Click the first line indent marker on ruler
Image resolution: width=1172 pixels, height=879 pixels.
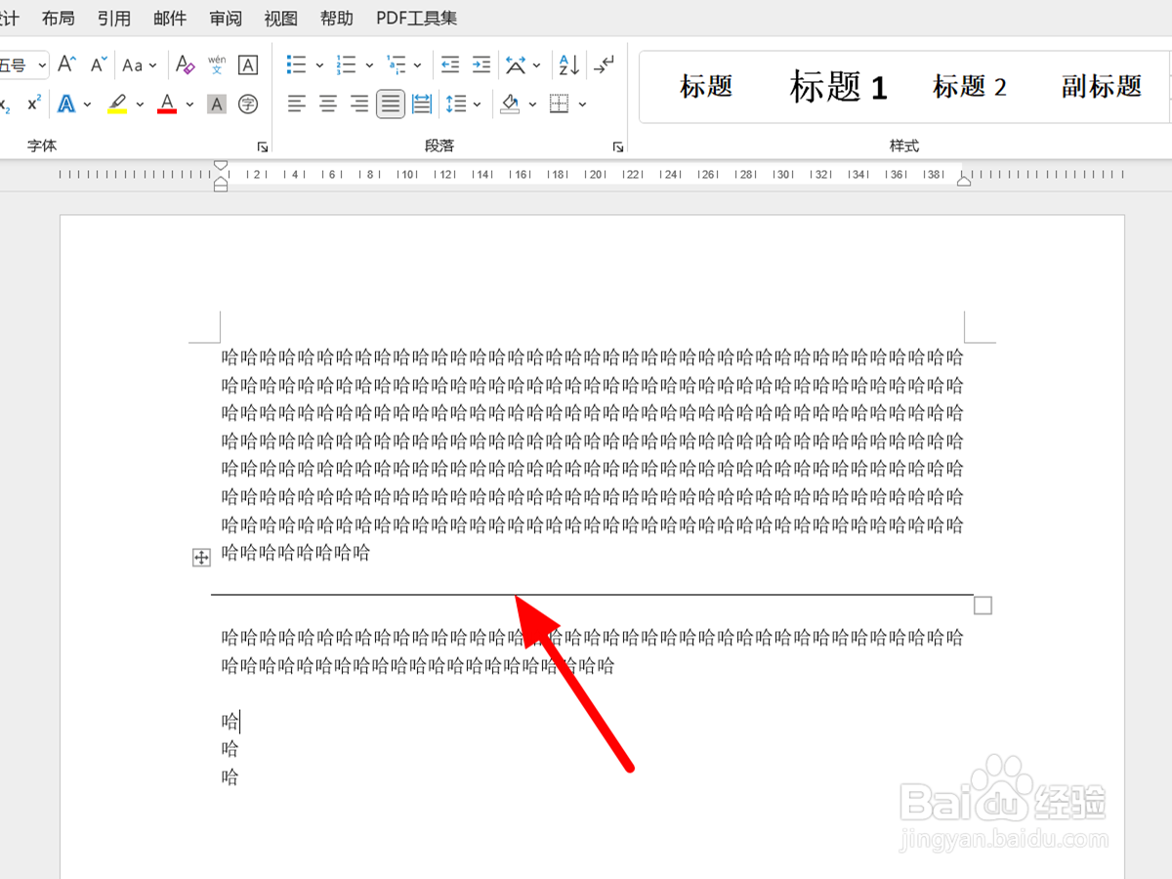221,166
